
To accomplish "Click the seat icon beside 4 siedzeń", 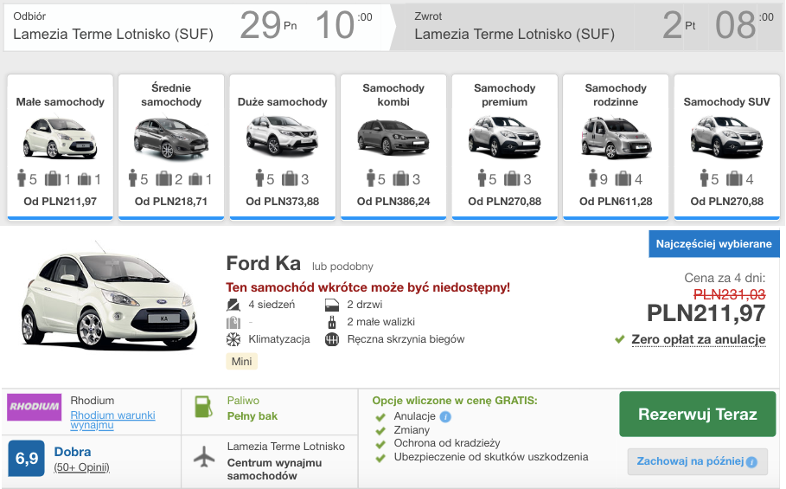I will pyautogui.click(x=233, y=305).
